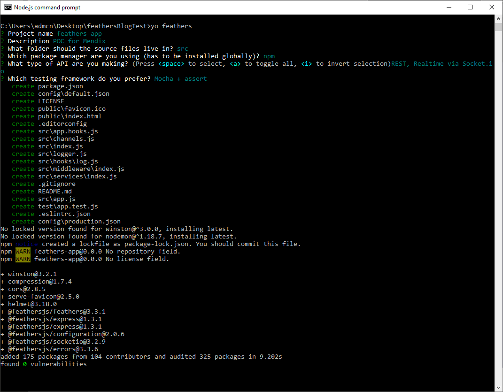
Task: Click the scrollbar down arrow
Action: pos(498,387)
